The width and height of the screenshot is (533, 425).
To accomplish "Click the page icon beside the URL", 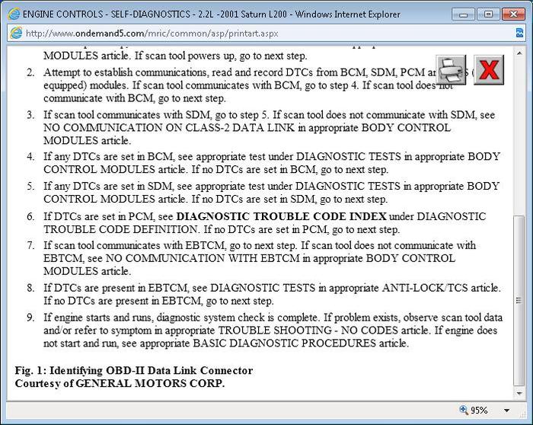I will point(16,33).
